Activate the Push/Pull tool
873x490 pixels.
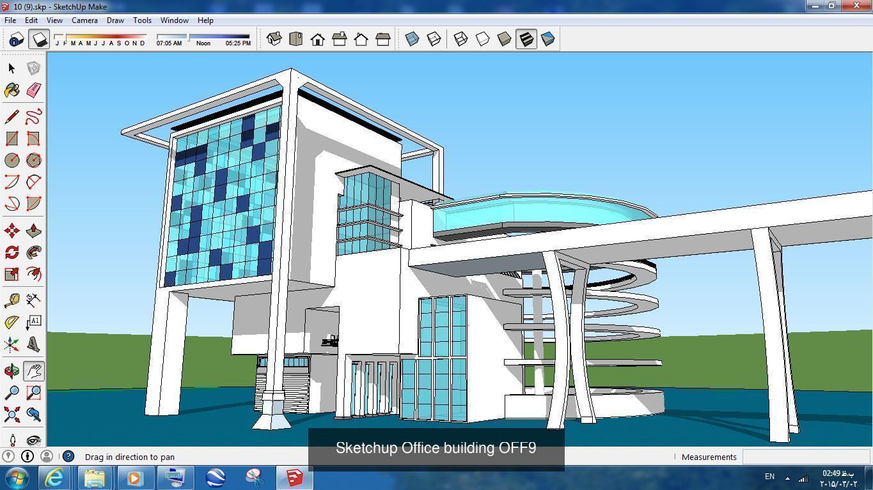(x=33, y=231)
